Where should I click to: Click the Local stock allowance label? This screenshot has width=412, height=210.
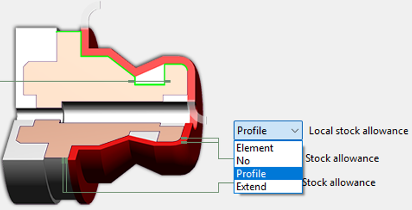click(x=358, y=131)
